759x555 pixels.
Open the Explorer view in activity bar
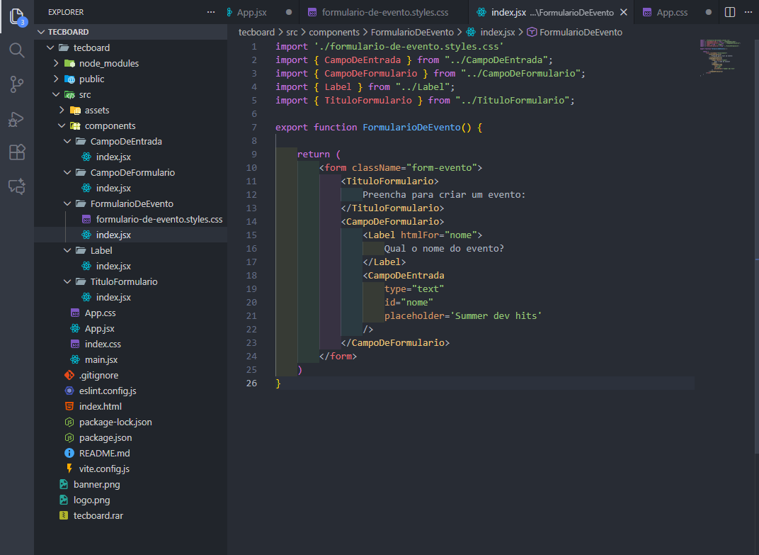tap(16, 16)
